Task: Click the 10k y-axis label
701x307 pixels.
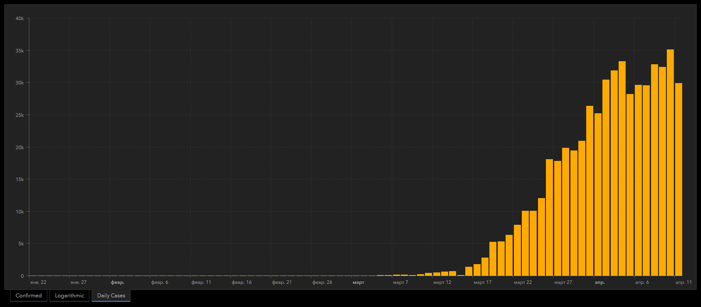Action: click(x=20, y=212)
